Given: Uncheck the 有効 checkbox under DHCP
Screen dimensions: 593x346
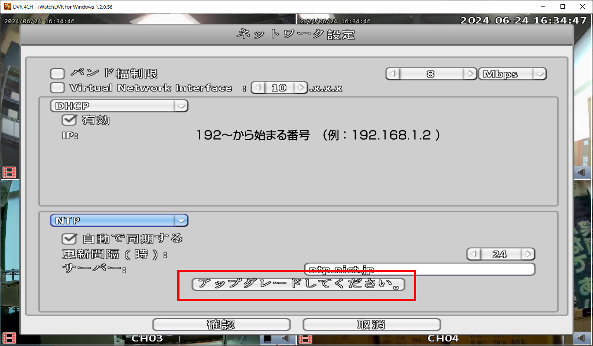Looking at the screenshot, I should [x=69, y=120].
